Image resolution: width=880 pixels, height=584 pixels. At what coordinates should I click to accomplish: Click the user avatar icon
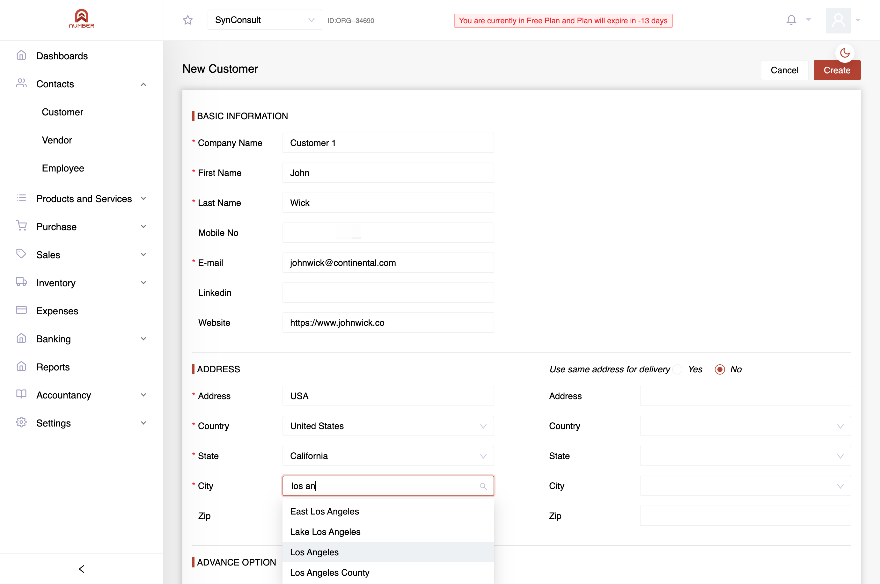click(x=838, y=20)
